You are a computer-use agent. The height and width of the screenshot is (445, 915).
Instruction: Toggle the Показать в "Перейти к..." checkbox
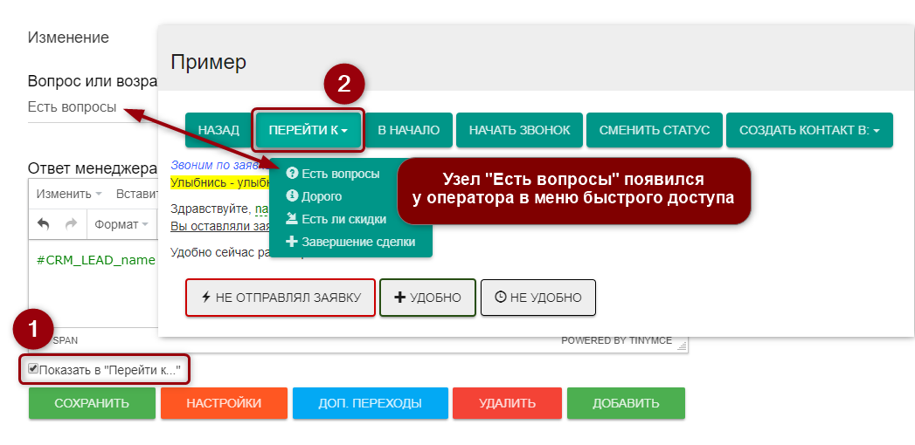click(33, 369)
